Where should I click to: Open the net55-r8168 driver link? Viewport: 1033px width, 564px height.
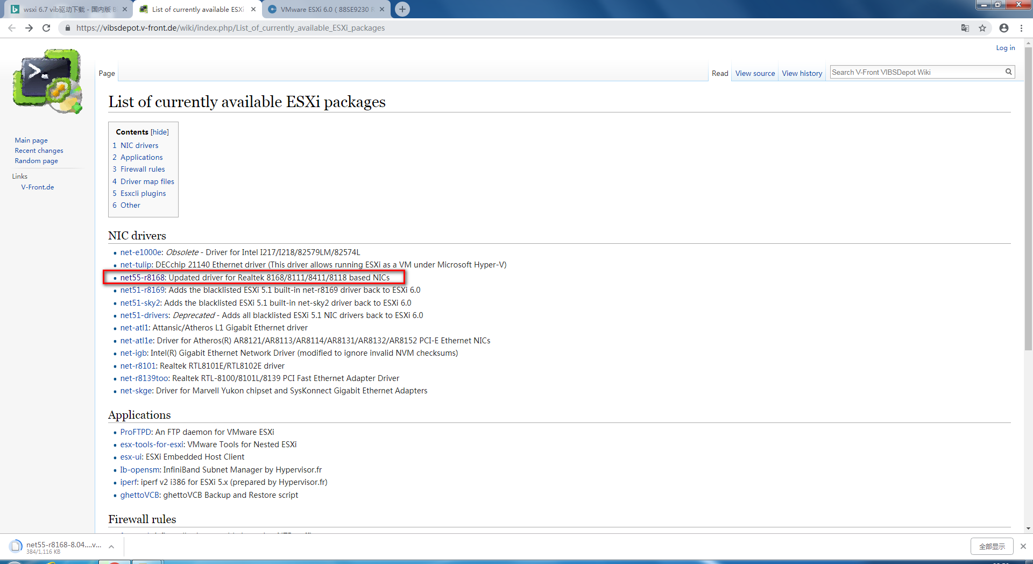tap(143, 278)
